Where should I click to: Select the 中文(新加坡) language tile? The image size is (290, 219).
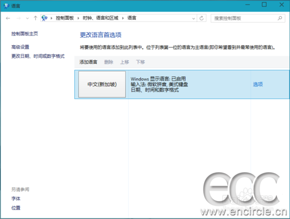(x=102, y=85)
